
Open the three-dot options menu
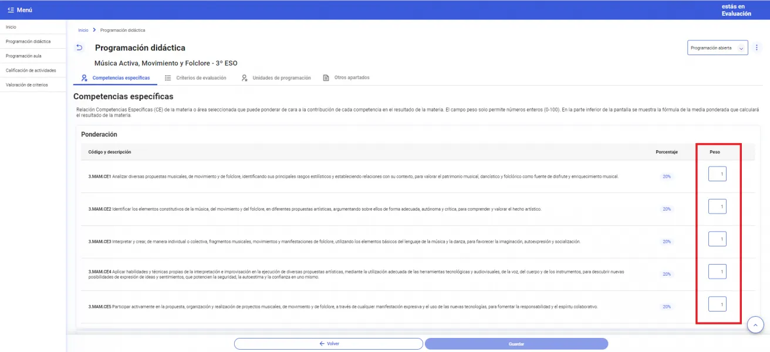coord(757,48)
